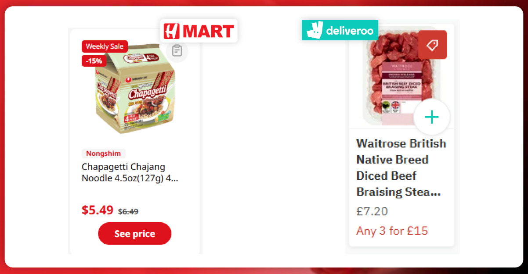Click the MART text in the logo

208,31
